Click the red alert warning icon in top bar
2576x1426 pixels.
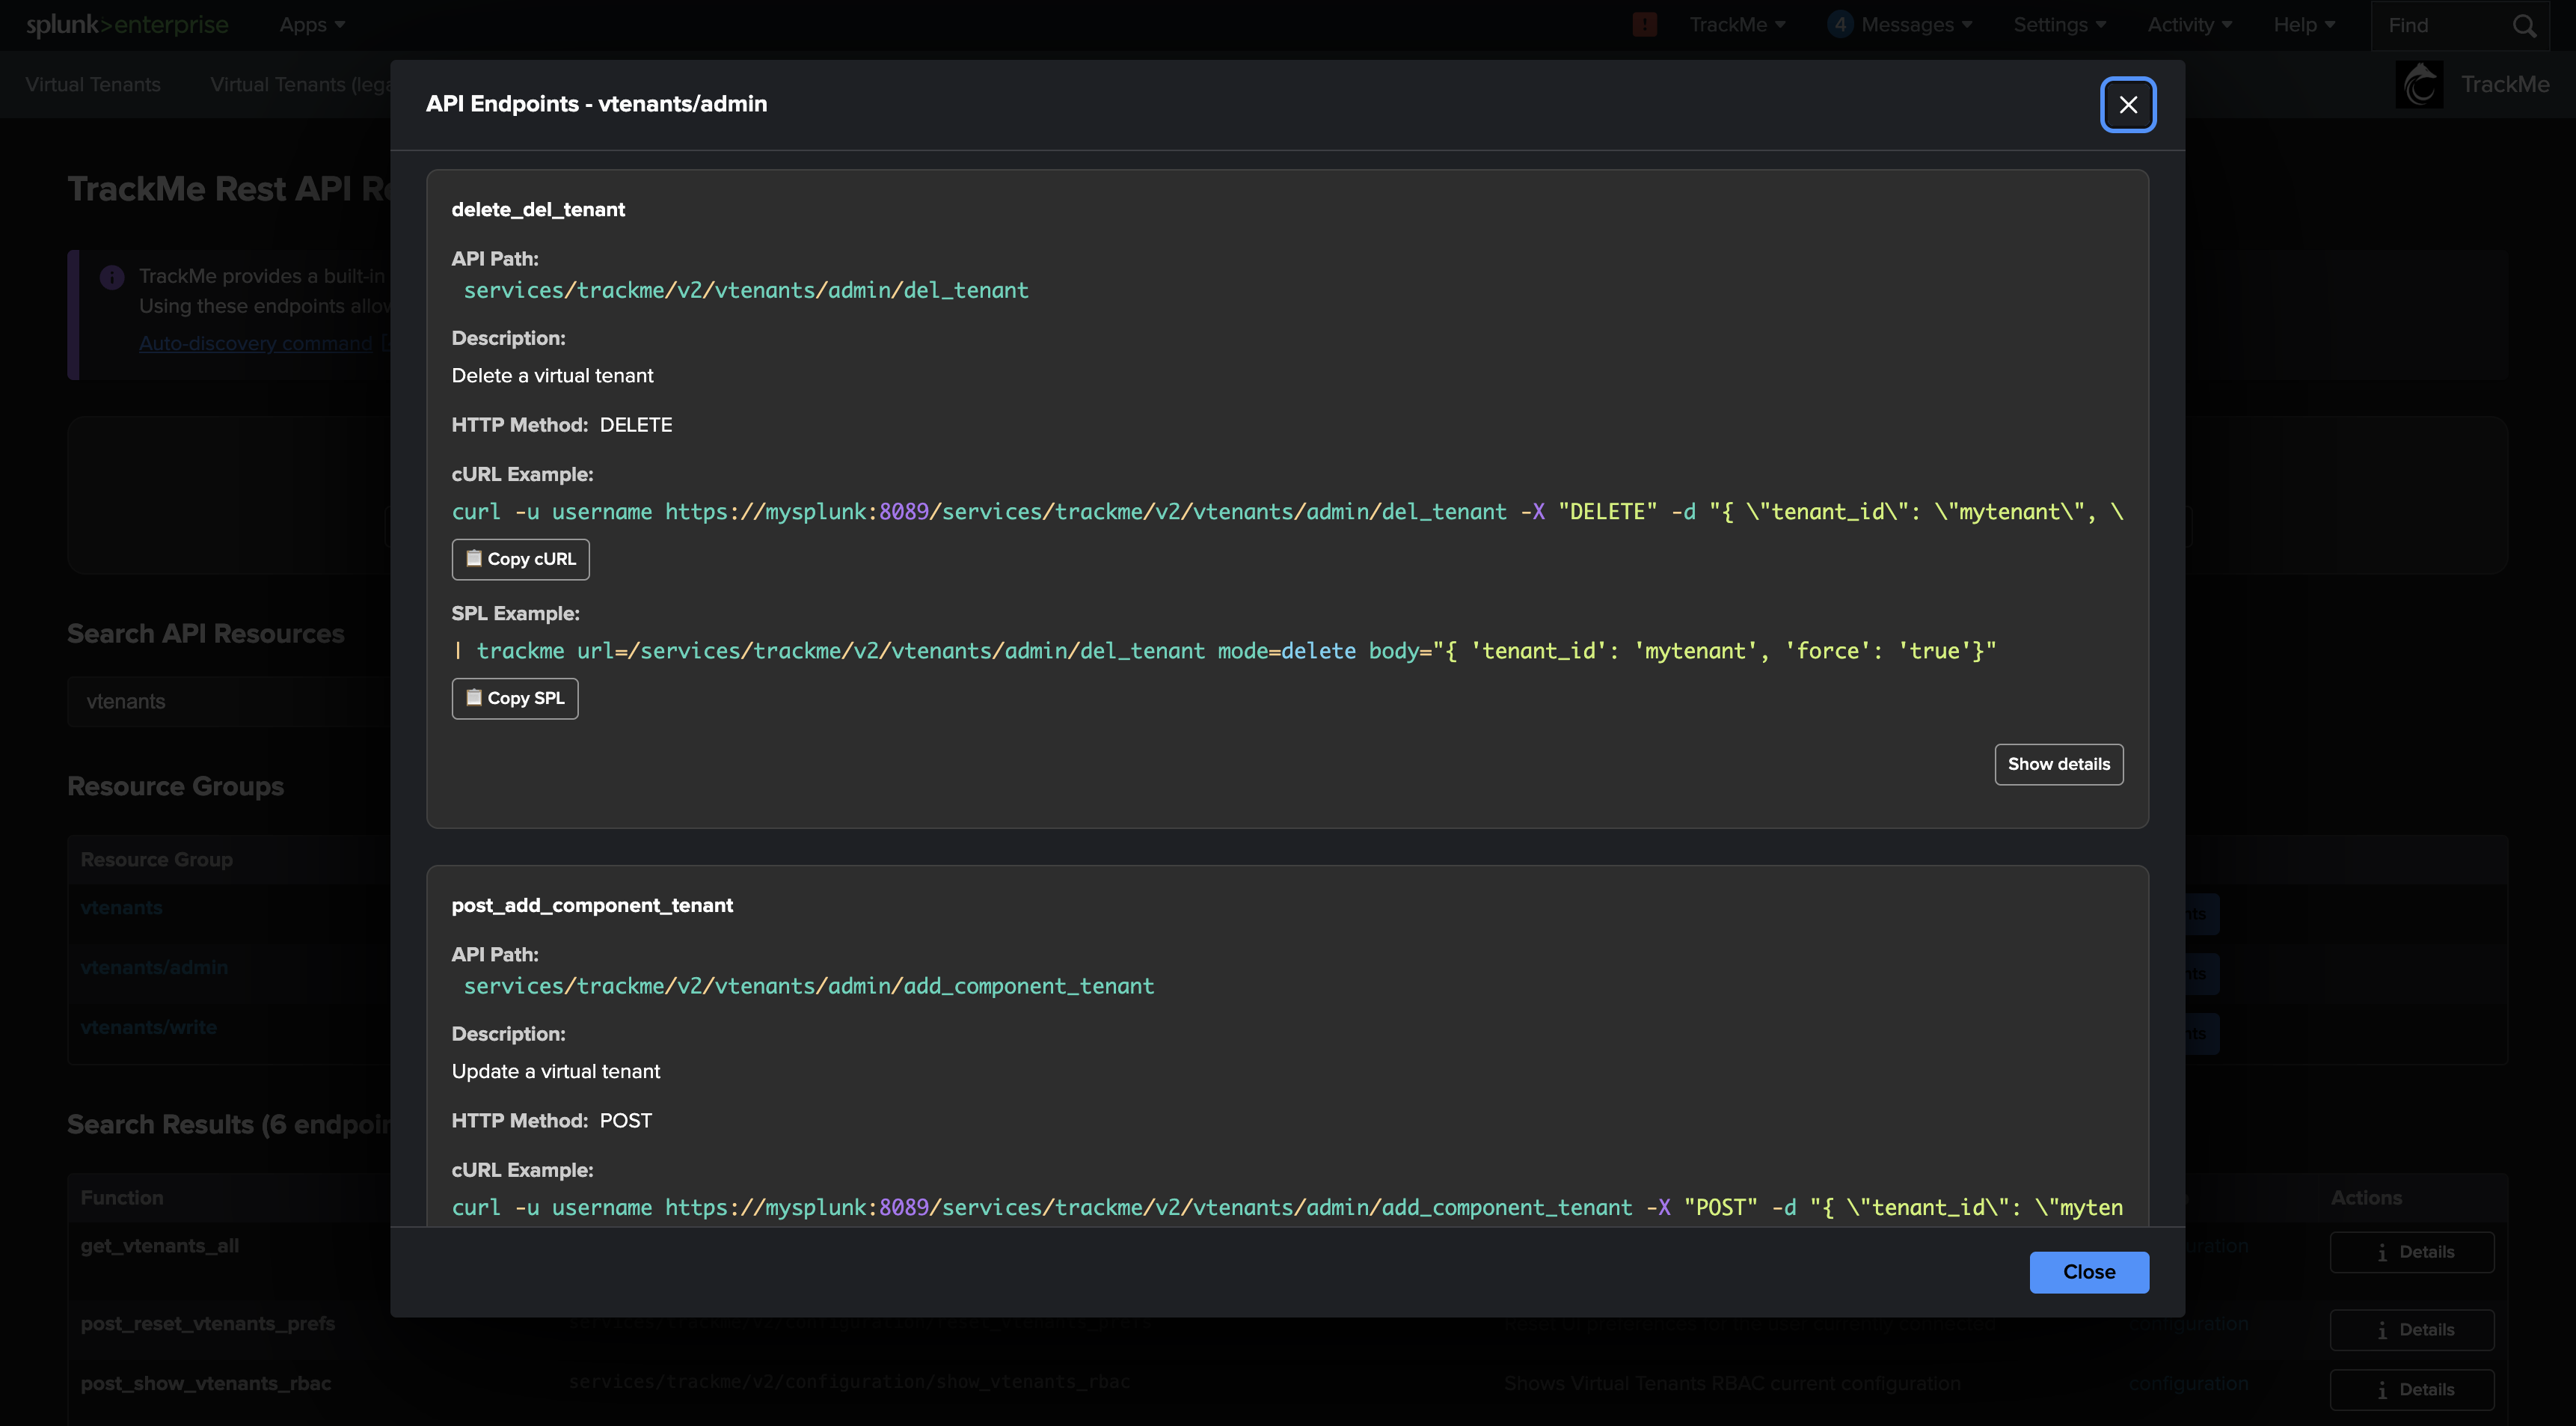[1644, 25]
